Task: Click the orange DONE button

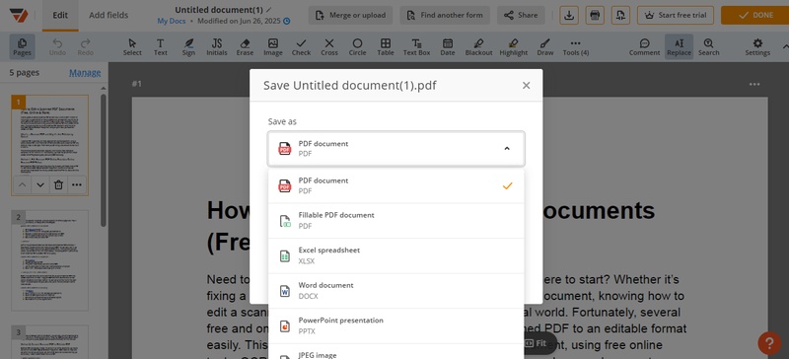Action: (x=754, y=15)
